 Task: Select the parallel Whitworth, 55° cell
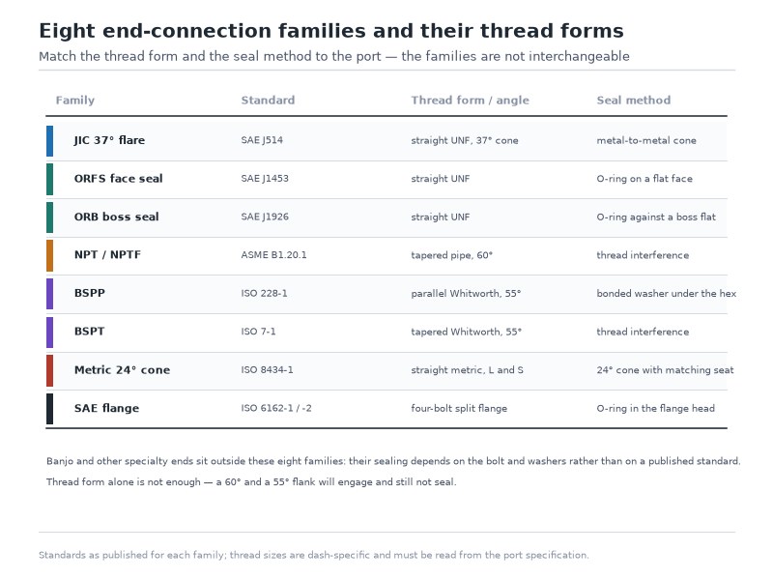[466, 294]
